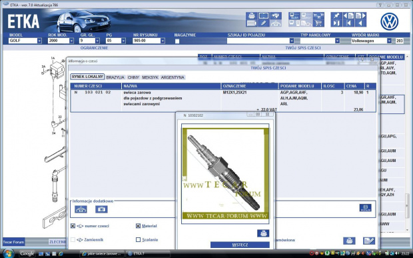This screenshot has height=258, width=413.
Task: Enable the Scalanie checkbox
Action: [x=138, y=239]
